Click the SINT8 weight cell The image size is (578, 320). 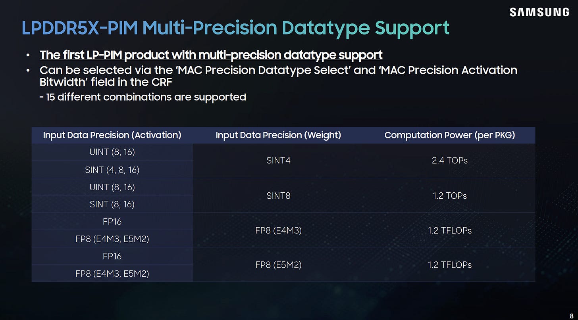click(278, 195)
